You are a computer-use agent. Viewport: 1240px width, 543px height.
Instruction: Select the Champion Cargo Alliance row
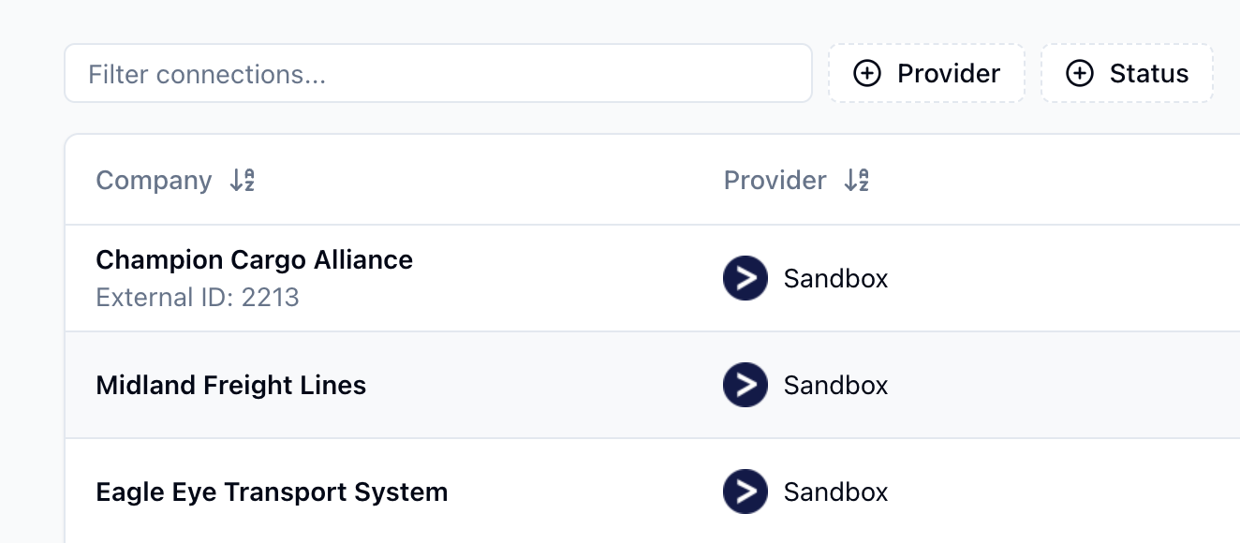pos(653,278)
